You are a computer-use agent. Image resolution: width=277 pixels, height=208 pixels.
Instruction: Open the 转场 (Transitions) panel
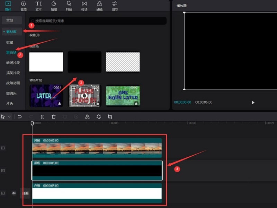click(x=84, y=6)
